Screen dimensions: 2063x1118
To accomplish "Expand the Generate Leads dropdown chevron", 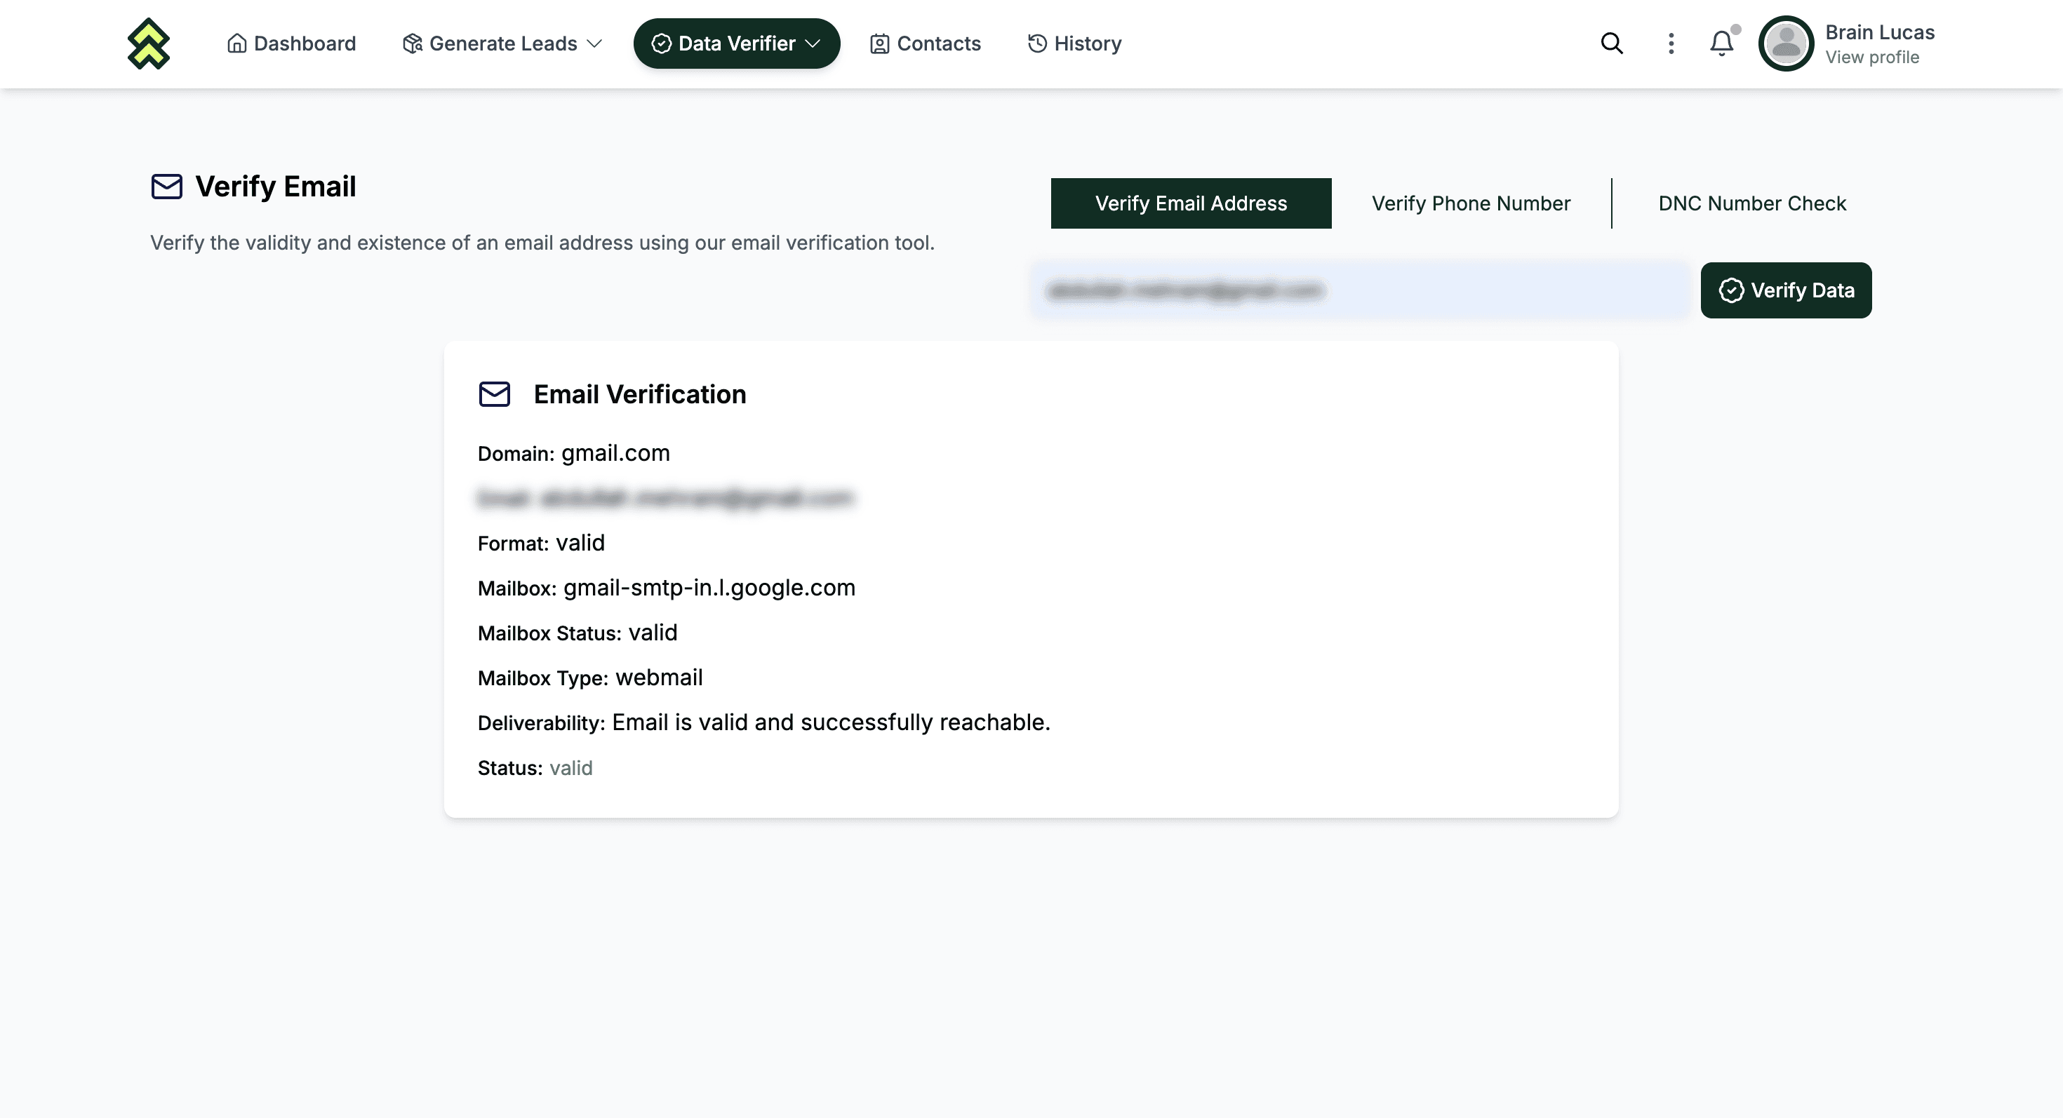I will tap(594, 44).
